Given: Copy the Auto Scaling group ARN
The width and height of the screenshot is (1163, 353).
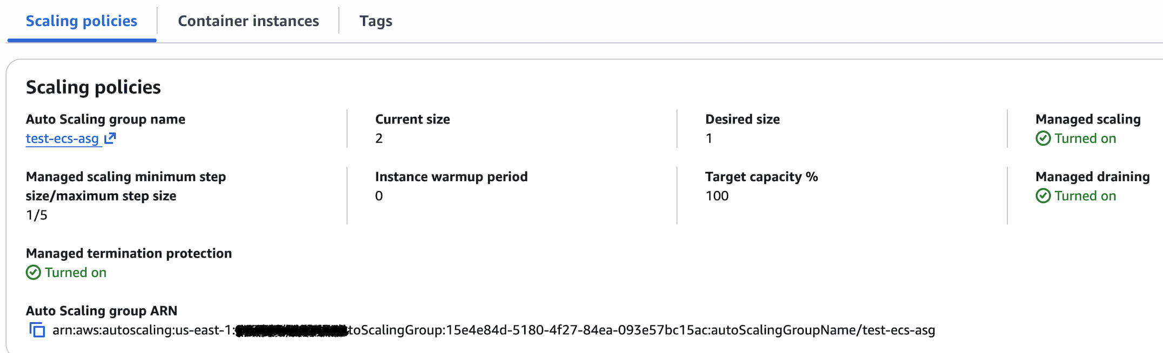Looking at the screenshot, I should point(37,330).
